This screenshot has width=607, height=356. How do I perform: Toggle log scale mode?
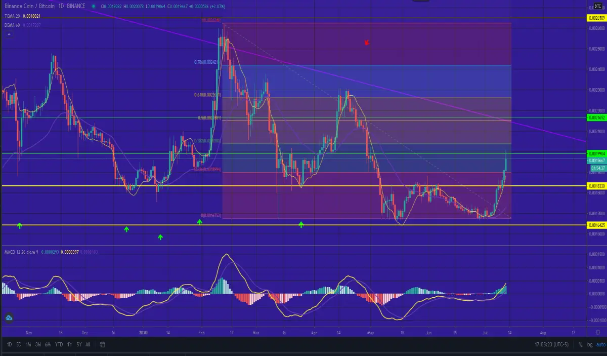click(589, 344)
